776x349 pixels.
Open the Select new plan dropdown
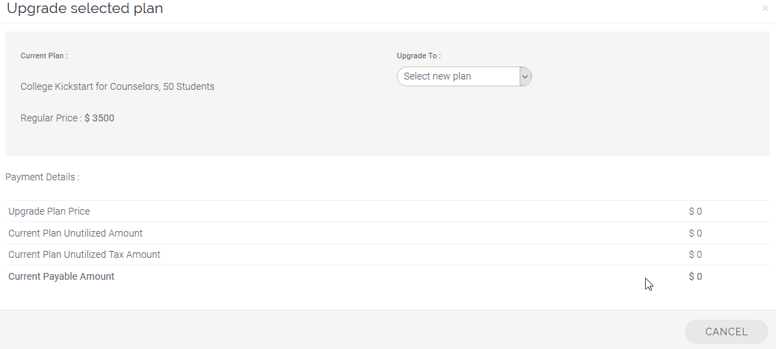pyautogui.click(x=464, y=76)
